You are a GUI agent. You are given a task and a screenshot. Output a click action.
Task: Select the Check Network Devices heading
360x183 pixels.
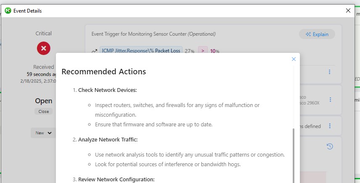107,90
